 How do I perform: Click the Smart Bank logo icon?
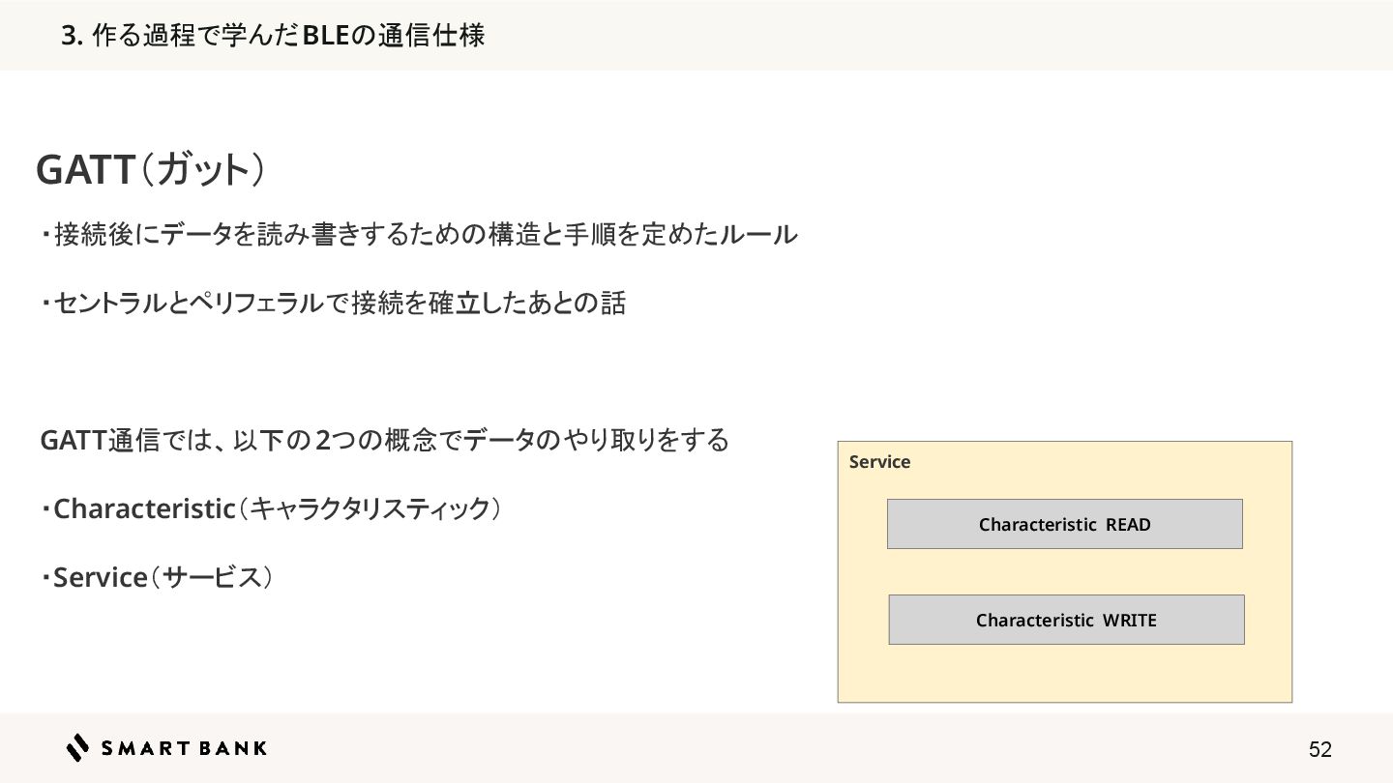77,747
